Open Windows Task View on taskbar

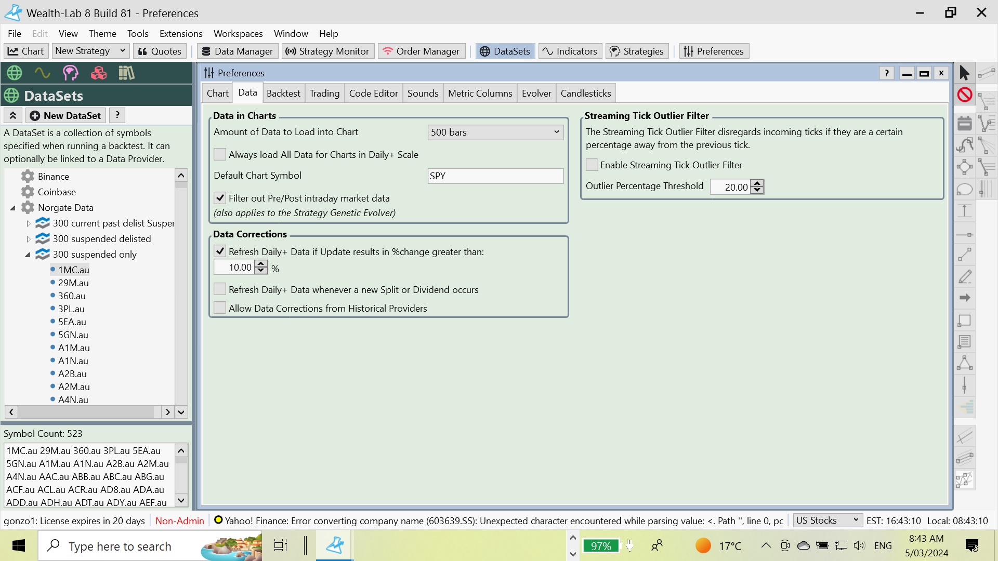(281, 545)
